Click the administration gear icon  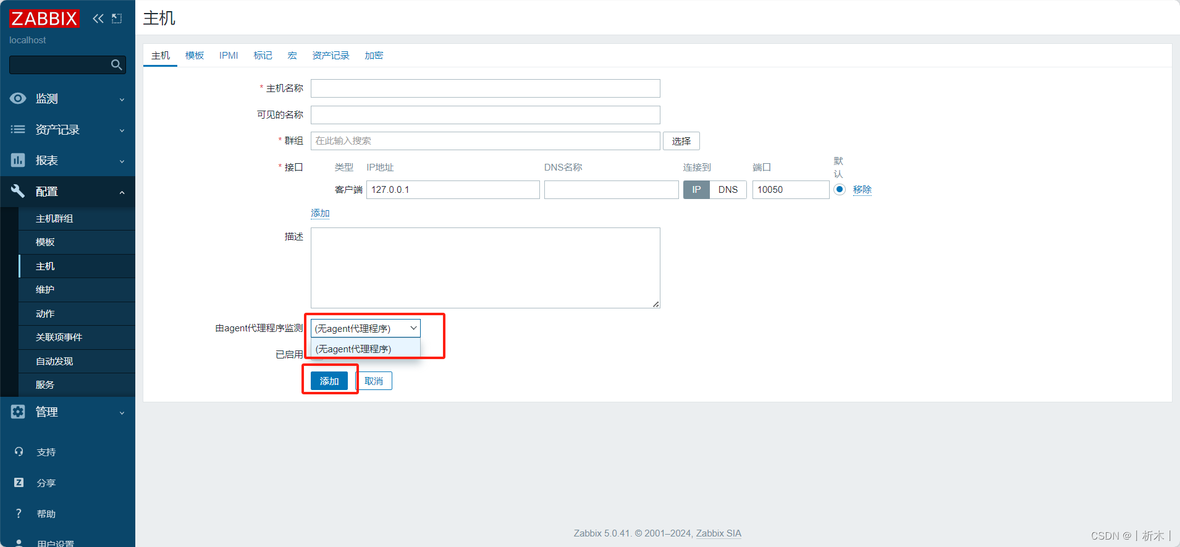point(18,412)
